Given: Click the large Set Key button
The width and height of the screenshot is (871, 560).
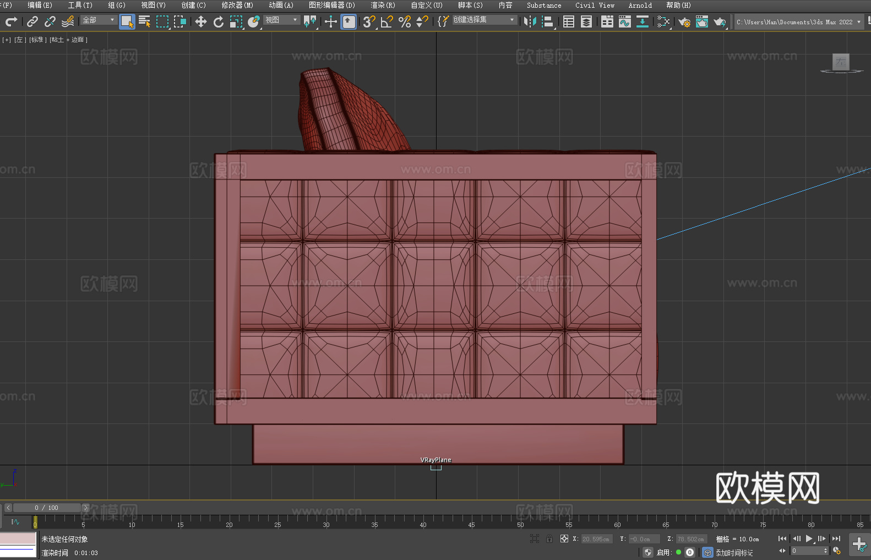Looking at the screenshot, I should point(859,544).
